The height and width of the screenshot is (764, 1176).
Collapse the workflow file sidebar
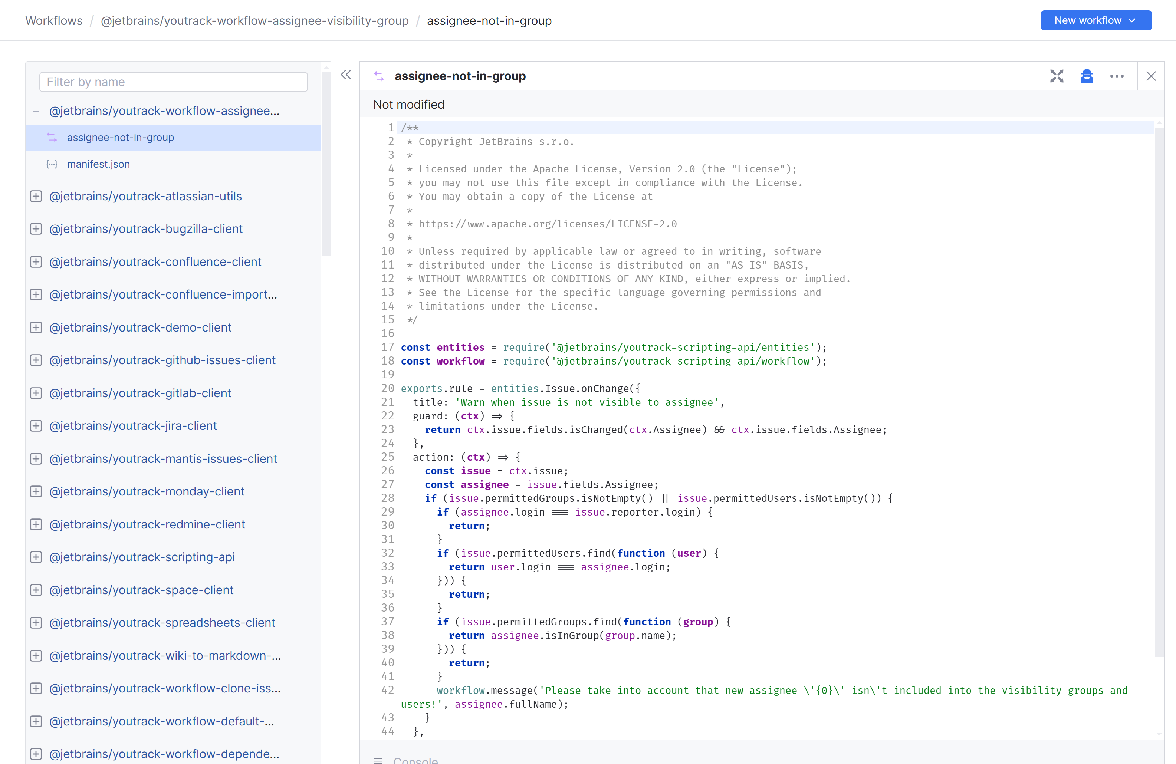point(346,75)
